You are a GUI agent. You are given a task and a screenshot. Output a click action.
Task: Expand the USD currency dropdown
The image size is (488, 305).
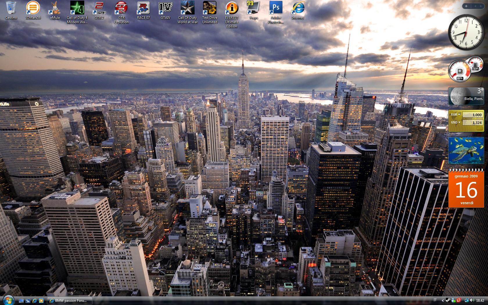pos(455,122)
